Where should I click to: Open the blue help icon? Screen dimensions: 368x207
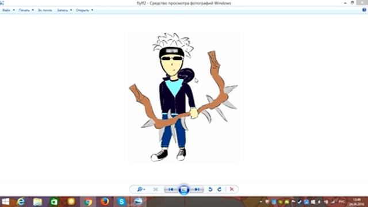[364, 10]
